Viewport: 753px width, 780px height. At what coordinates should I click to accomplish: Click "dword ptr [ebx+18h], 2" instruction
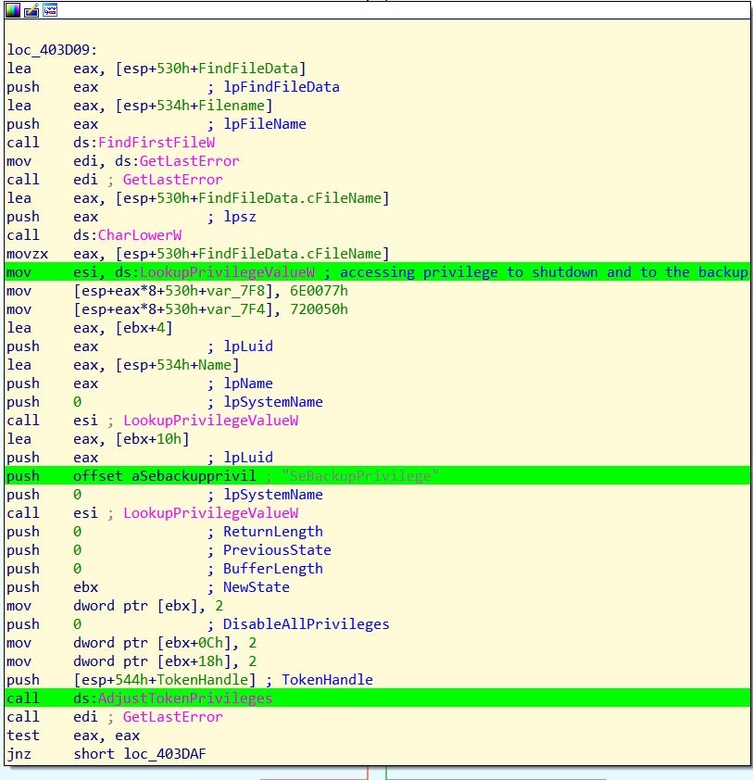(x=165, y=661)
